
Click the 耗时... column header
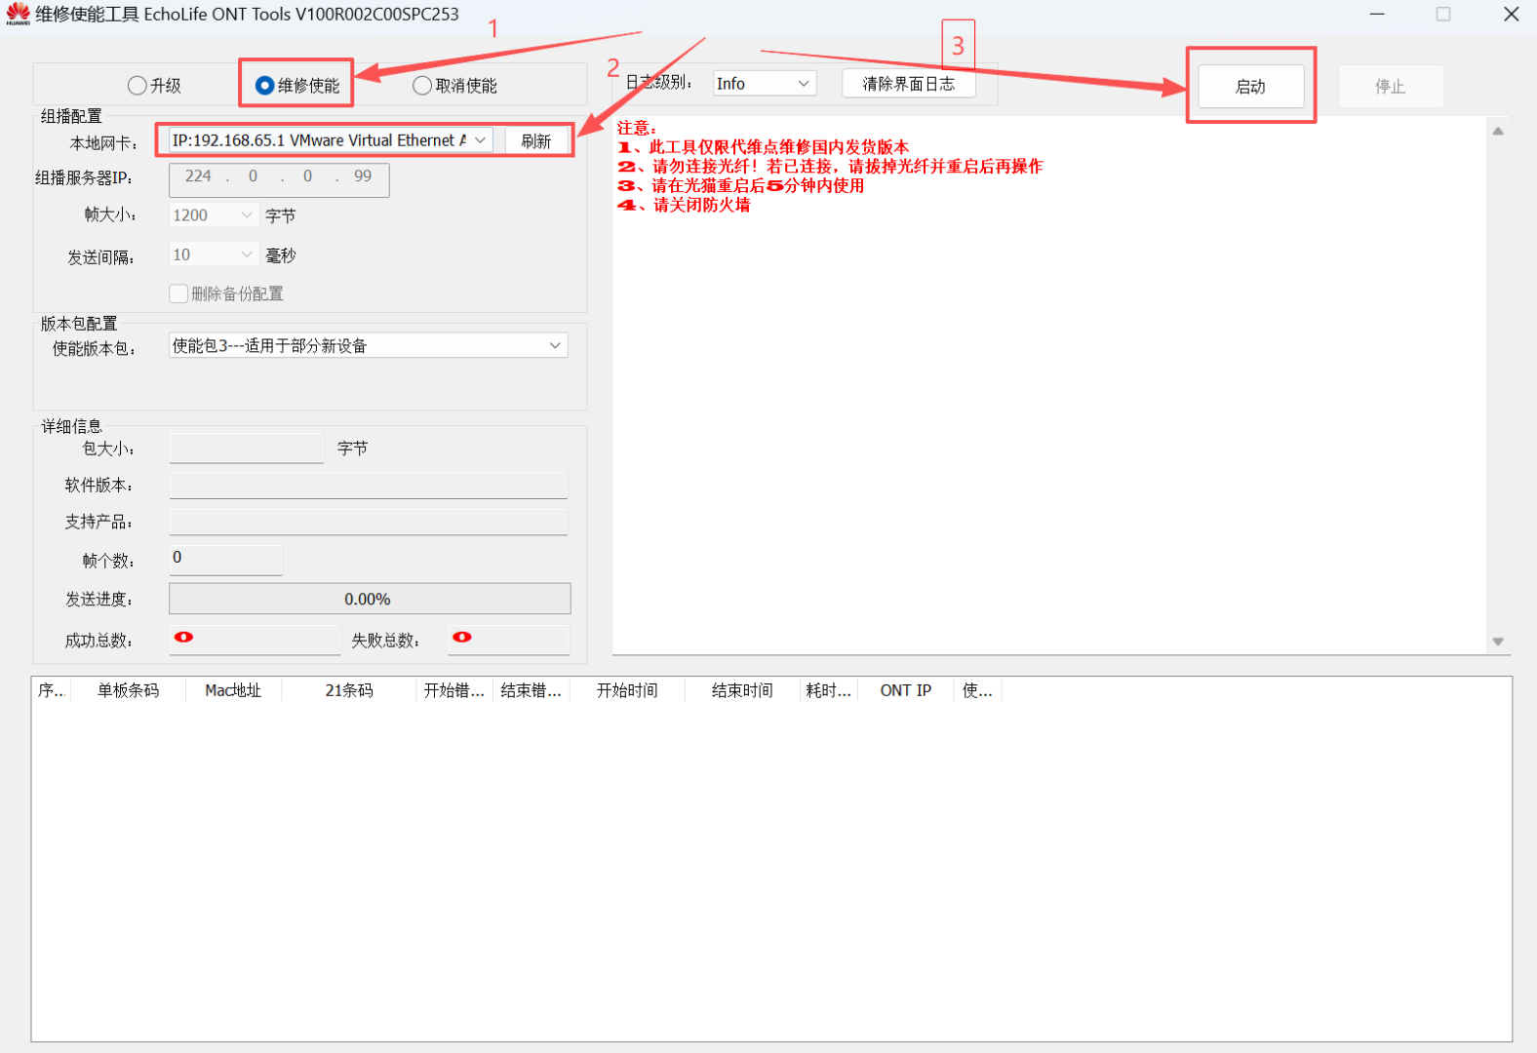click(829, 690)
